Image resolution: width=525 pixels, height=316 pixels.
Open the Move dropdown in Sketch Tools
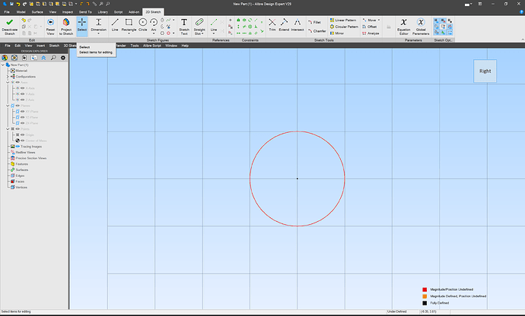click(x=379, y=20)
